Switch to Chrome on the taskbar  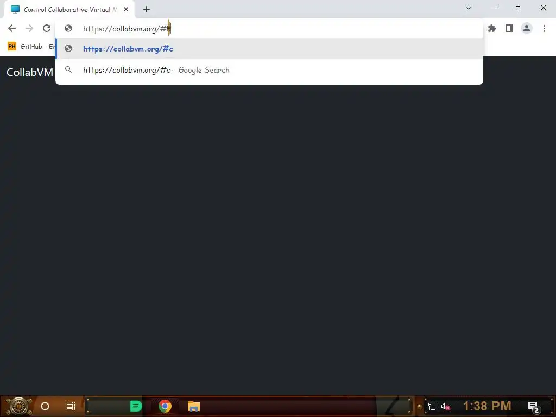click(165, 406)
